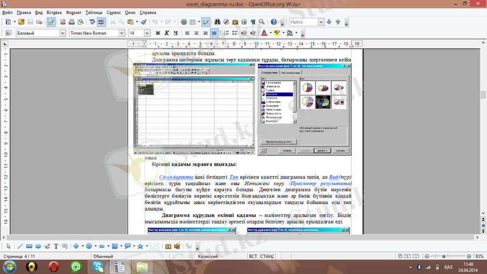
Task: Open the Таблица menu
Action: 94,12
